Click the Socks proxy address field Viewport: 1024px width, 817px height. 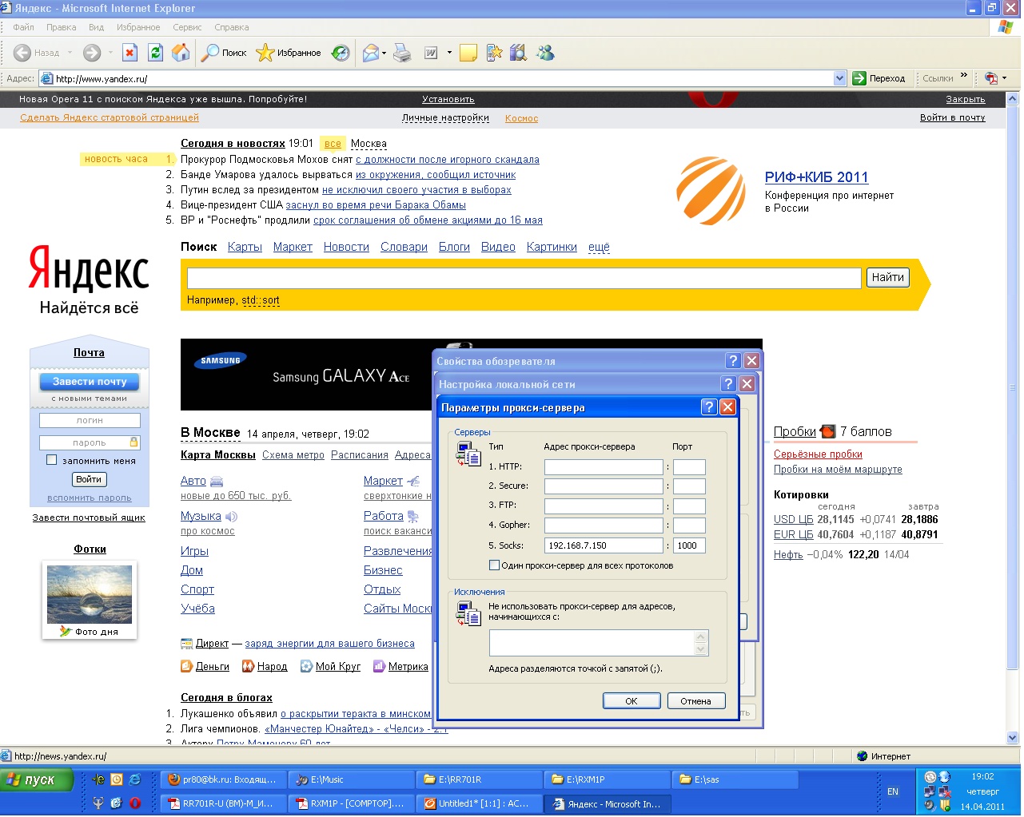604,545
